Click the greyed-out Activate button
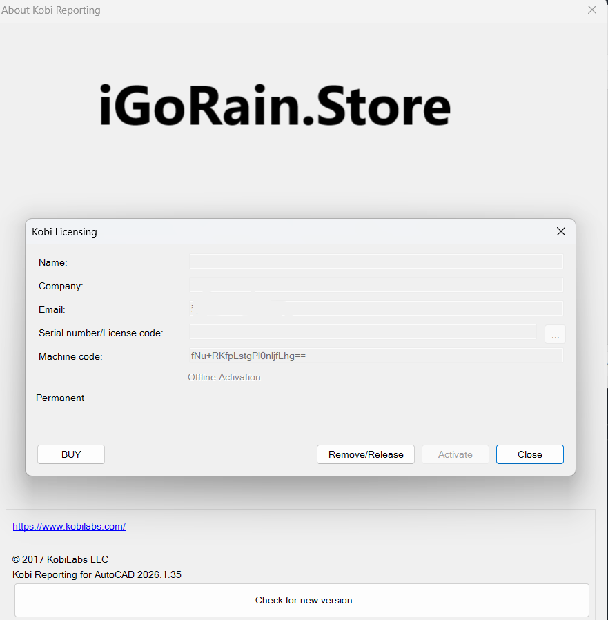 pos(455,454)
